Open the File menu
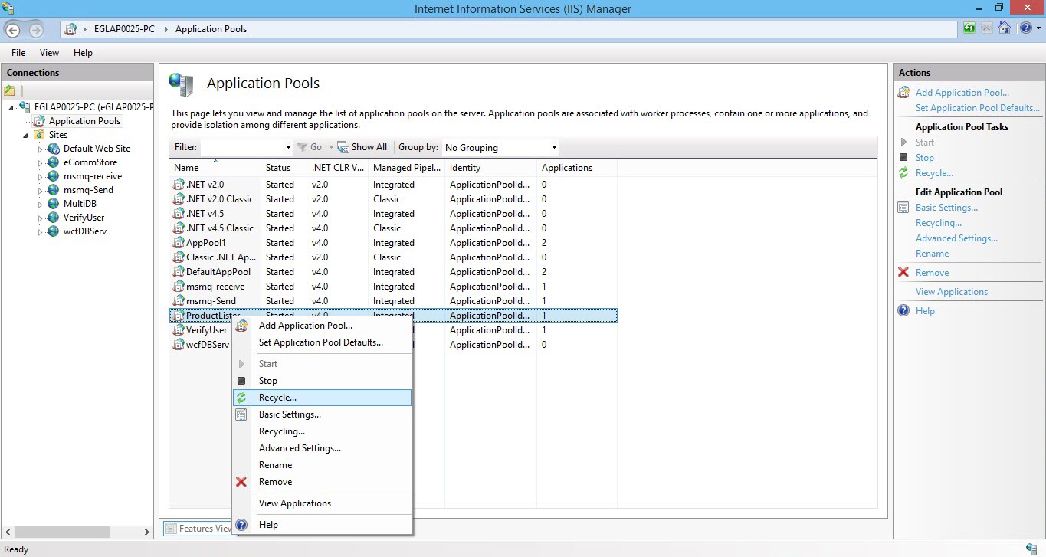 click(x=18, y=53)
